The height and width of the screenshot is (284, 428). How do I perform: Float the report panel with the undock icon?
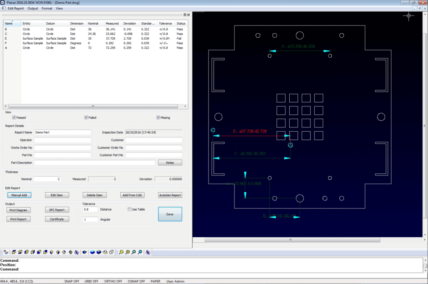tap(185, 14)
